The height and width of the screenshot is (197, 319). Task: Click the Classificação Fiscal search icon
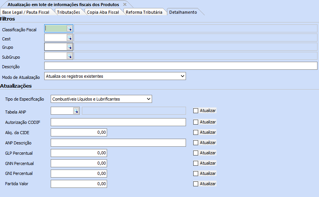[x=70, y=28]
